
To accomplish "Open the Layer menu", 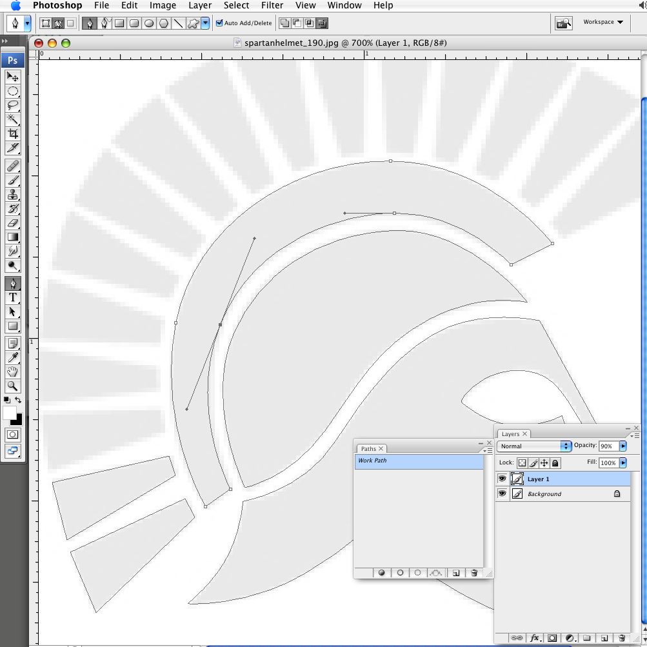I will coord(200,5).
